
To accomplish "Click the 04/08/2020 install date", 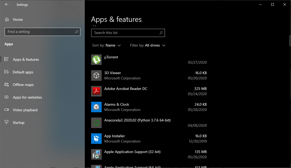I will [x=197, y=125].
